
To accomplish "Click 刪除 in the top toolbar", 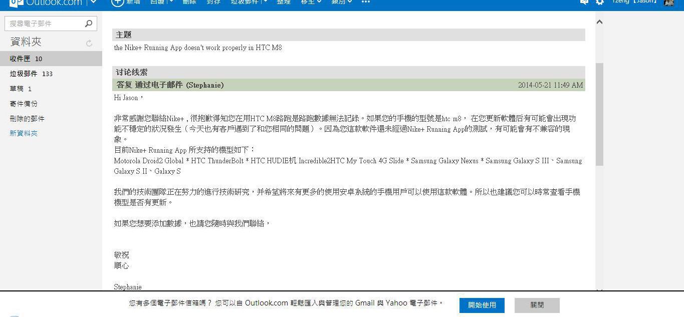I will click(x=189, y=2).
